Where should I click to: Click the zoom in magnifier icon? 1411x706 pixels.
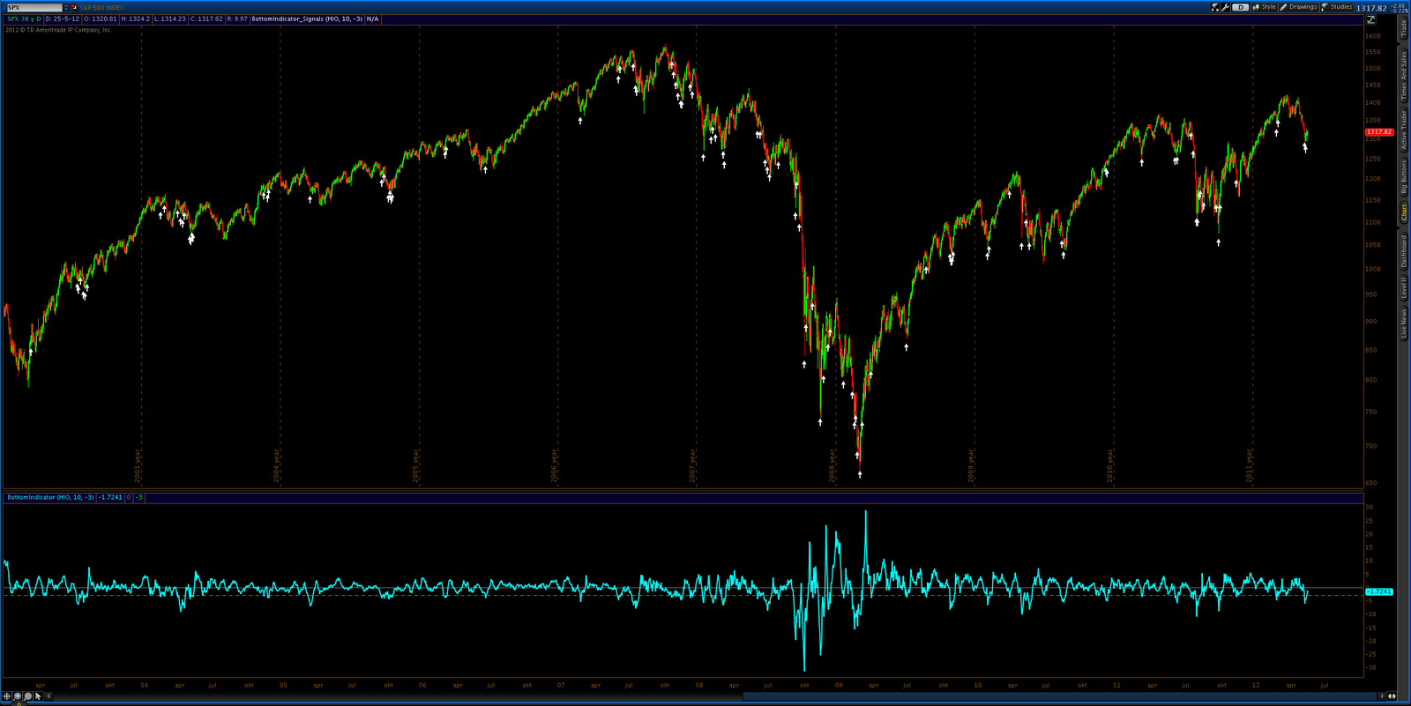[x=18, y=696]
